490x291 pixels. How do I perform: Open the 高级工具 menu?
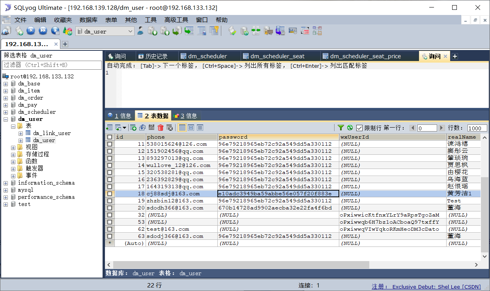(176, 20)
